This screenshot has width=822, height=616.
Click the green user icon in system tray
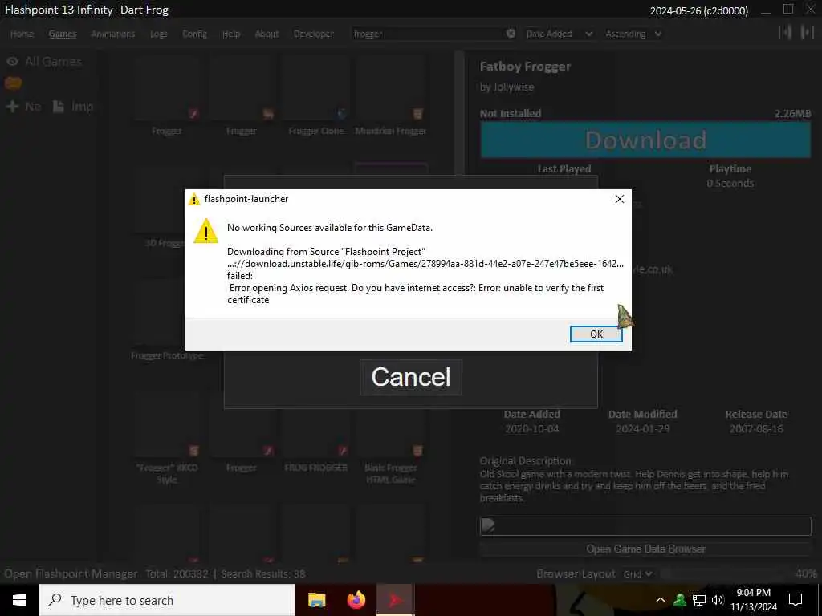(680, 600)
